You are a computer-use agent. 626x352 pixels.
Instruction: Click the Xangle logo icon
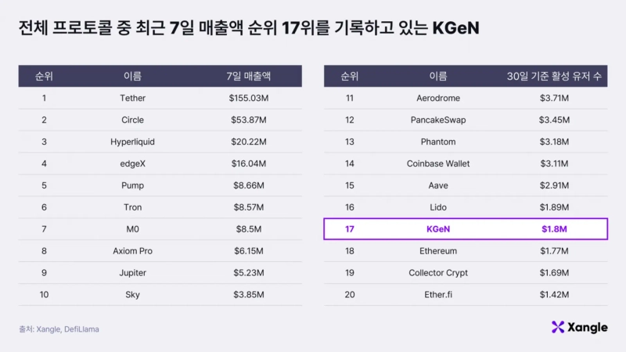pos(557,327)
